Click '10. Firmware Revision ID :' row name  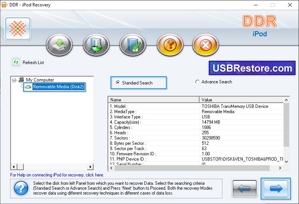click(x=133, y=154)
